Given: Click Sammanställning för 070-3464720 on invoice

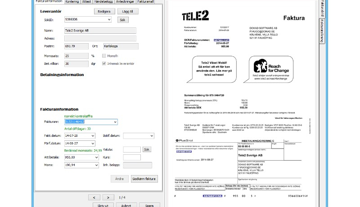Looking at the screenshot, I should (x=204, y=95).
